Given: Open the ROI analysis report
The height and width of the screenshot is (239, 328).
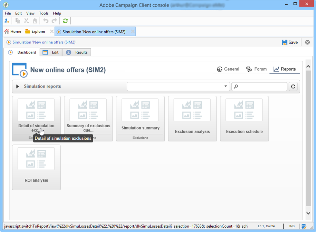Looking at the screenshot, I should tap(36, 167).
